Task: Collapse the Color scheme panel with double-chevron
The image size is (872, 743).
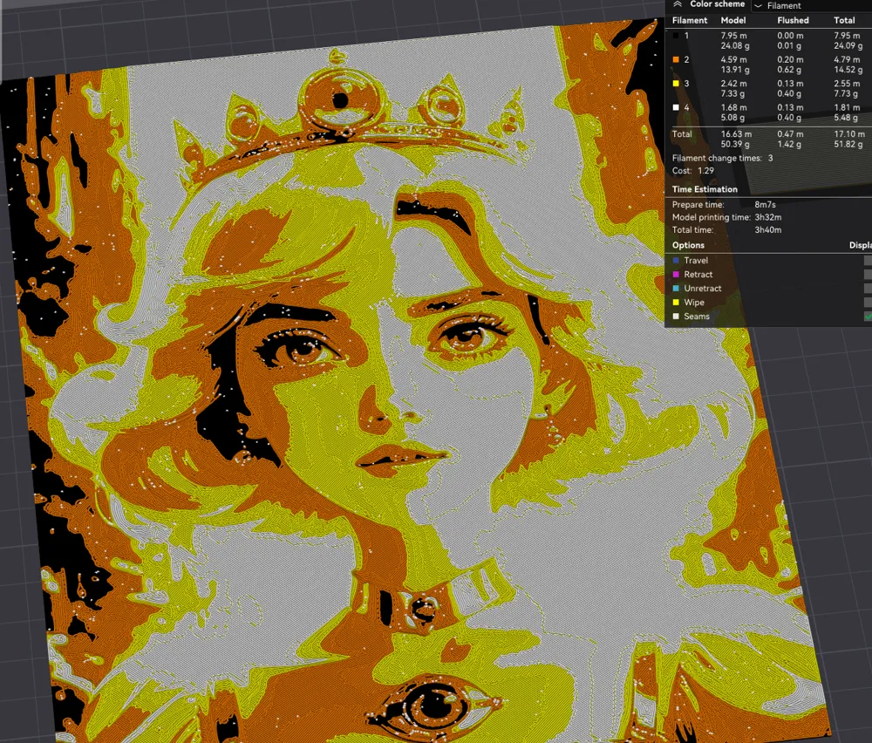Action: click(678, 3)
